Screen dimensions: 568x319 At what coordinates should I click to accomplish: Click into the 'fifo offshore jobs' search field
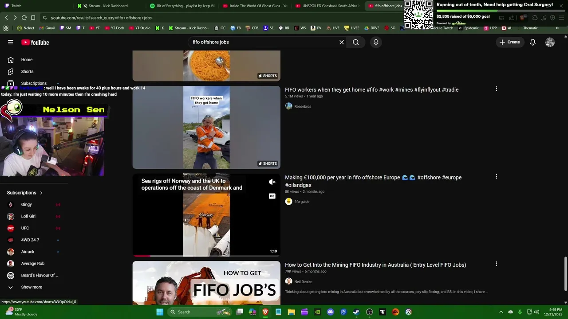[264, 42]
